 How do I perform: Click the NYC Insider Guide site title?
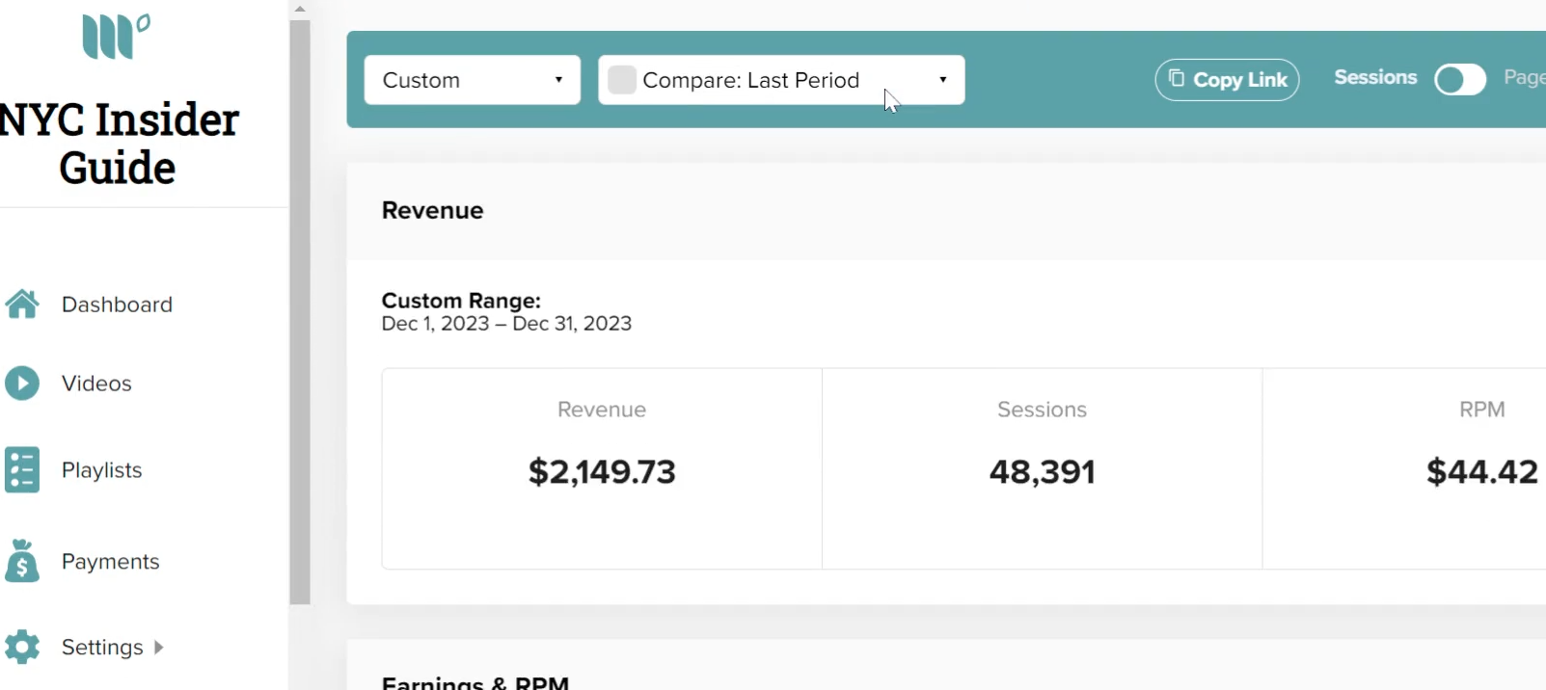119,144
